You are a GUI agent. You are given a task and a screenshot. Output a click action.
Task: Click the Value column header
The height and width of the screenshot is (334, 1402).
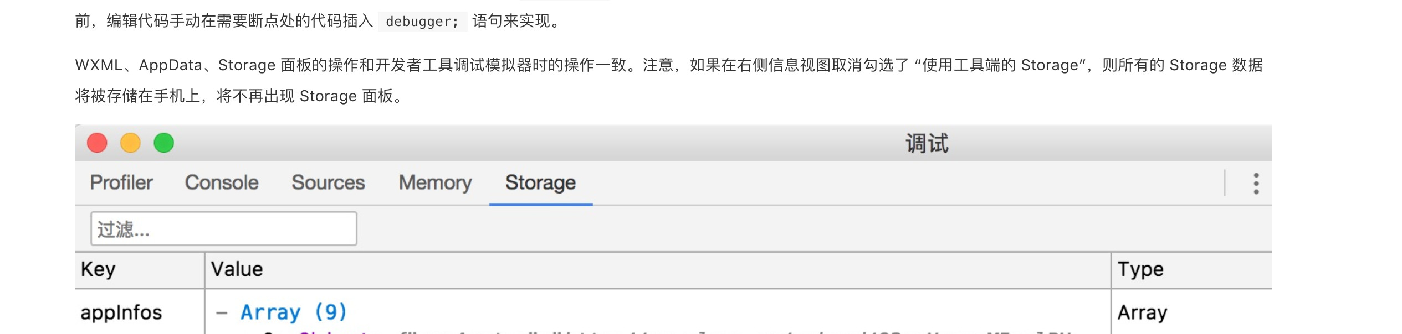point(658,270)
